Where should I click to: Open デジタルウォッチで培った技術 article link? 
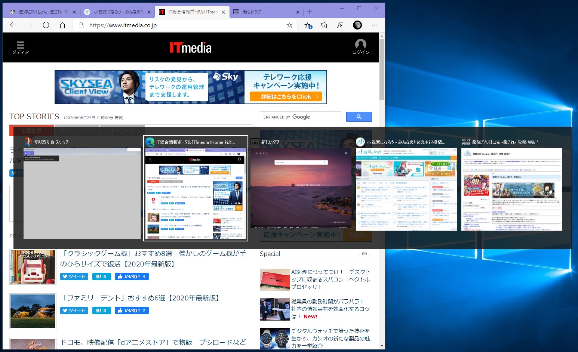(331, 338)
